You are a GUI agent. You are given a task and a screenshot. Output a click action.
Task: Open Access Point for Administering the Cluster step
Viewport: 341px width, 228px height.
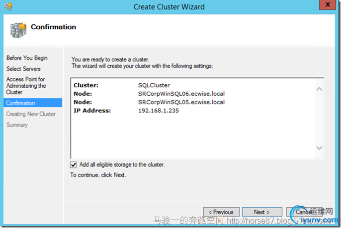pyautogui.click(x=26, y=86)
